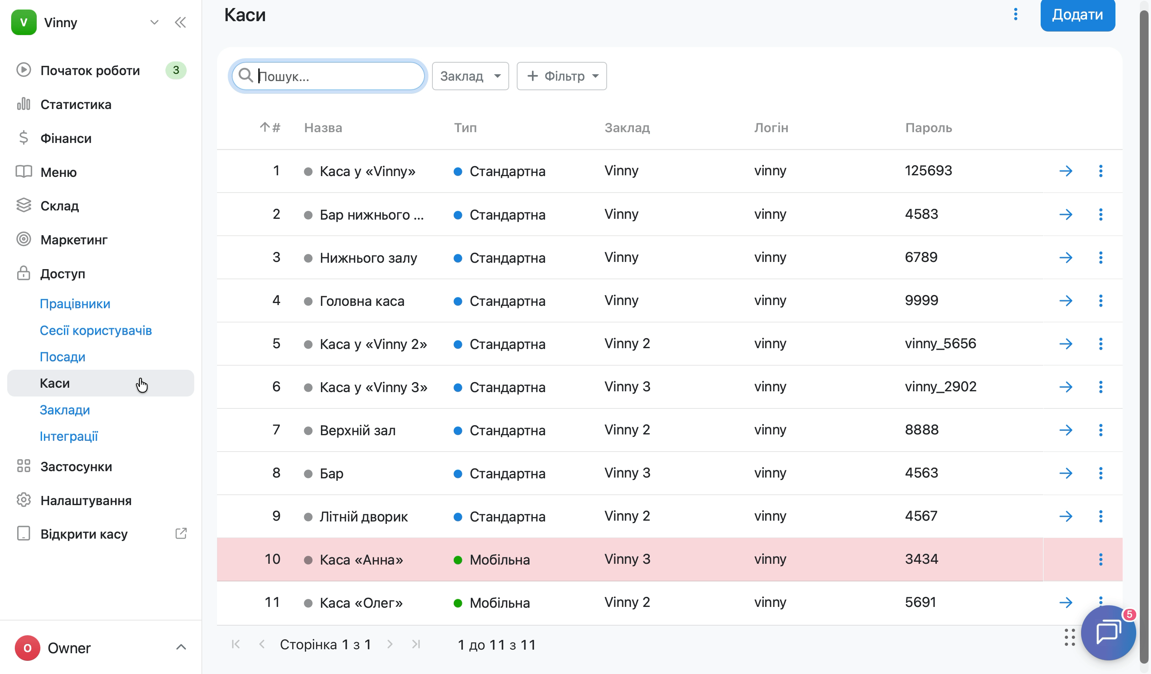The width and height of the screenshot is (1151, 674).
Task: Open arrow for Літній дворик row
Action: point(1065,516)
